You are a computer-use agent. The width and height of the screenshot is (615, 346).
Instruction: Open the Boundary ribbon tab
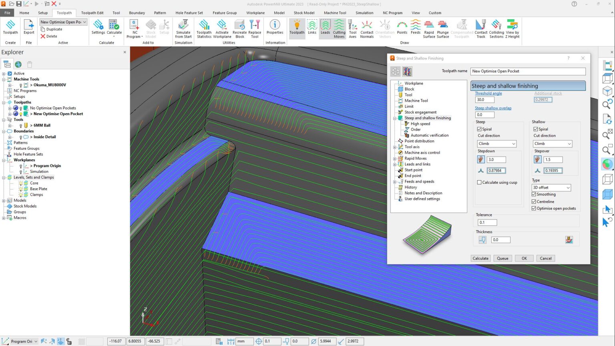pos(137,12)
